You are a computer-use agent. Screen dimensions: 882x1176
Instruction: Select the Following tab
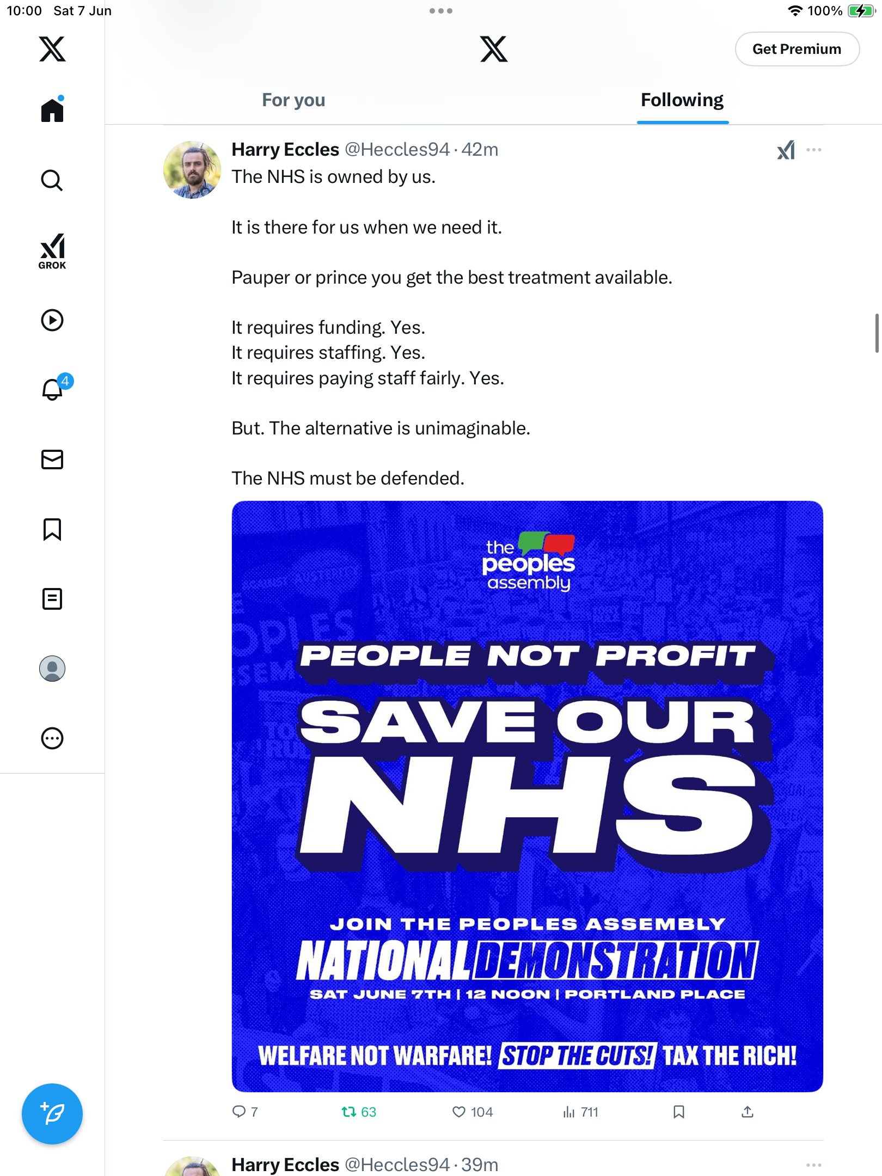click(x=682, y=100)
